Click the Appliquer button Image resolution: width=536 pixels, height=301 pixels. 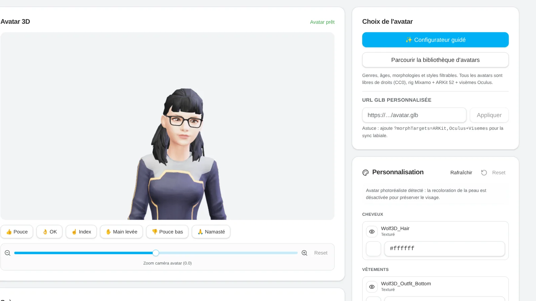click(489, 115)
